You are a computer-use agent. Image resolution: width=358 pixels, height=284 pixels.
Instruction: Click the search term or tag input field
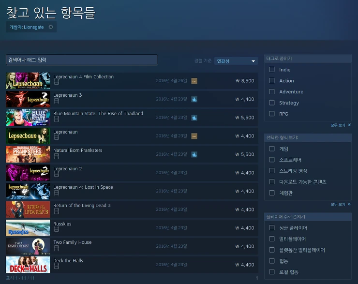[x=82, y=60]
